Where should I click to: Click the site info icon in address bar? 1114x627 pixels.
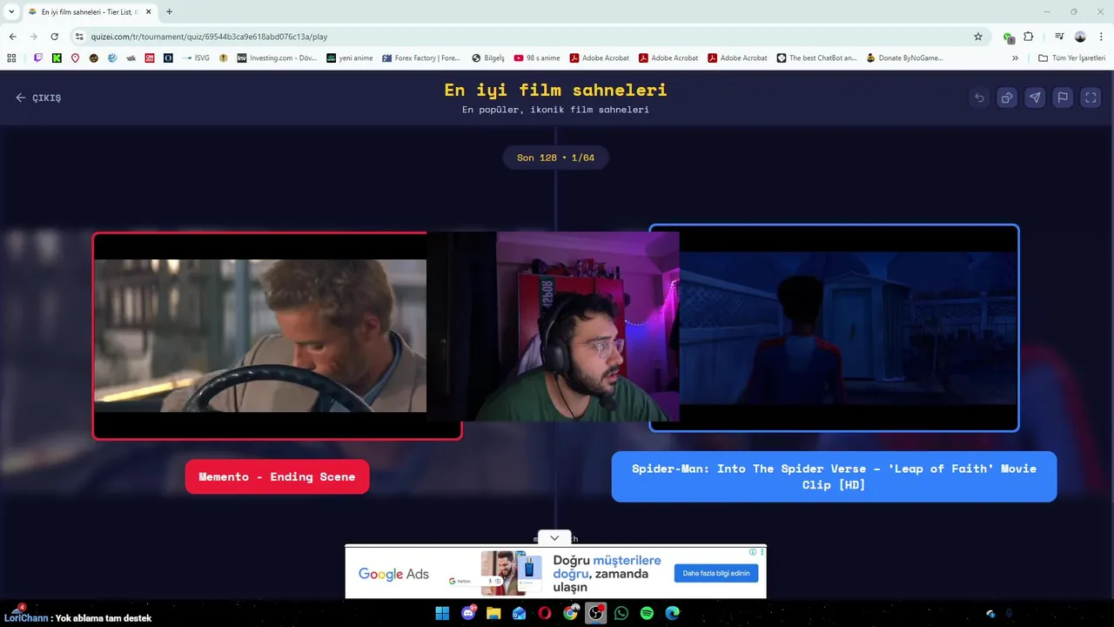79,37
